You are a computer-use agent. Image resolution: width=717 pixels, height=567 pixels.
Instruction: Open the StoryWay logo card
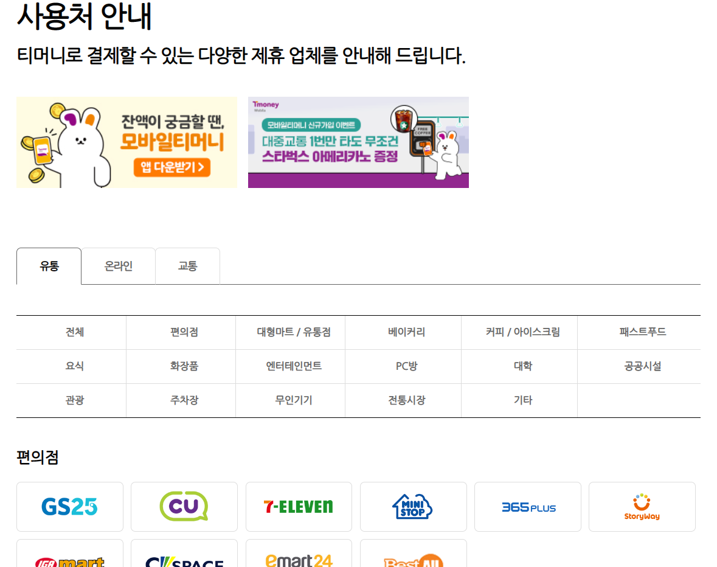(x=642, y=507)
